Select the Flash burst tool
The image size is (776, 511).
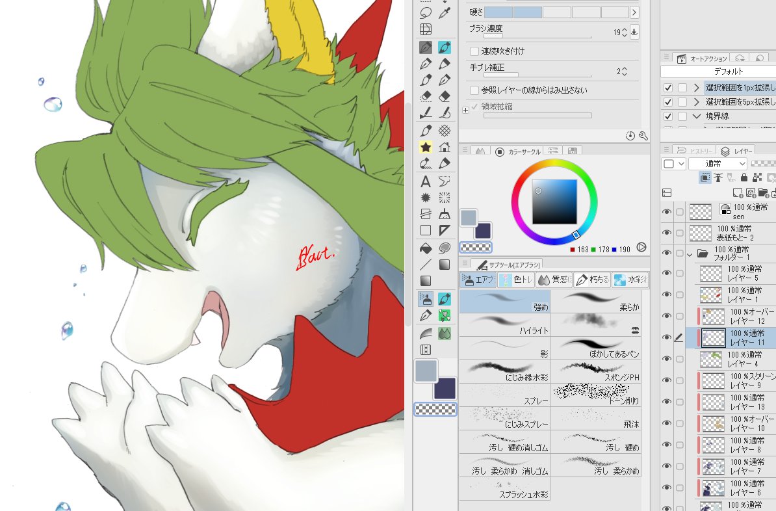(426, 198)
